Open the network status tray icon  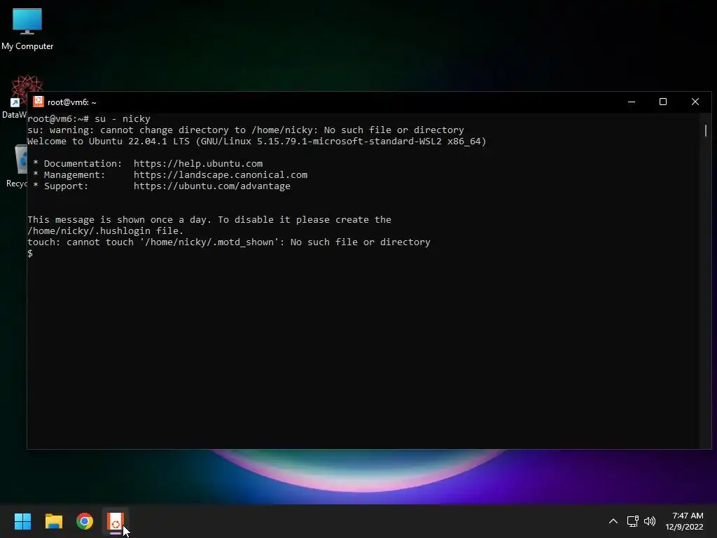(x=632, y=521)
